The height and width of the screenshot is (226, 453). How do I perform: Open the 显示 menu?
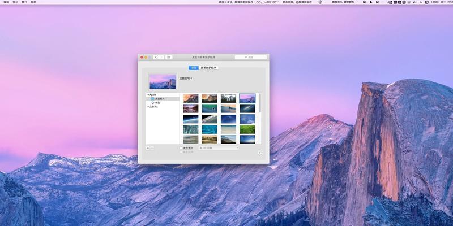point(15,2)
